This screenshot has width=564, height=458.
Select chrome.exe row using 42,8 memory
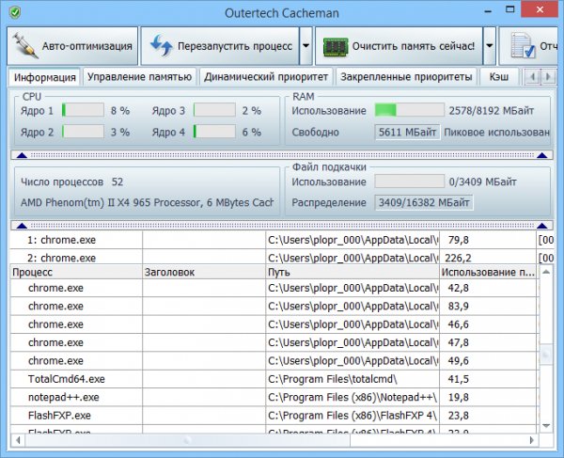(274, 288)
